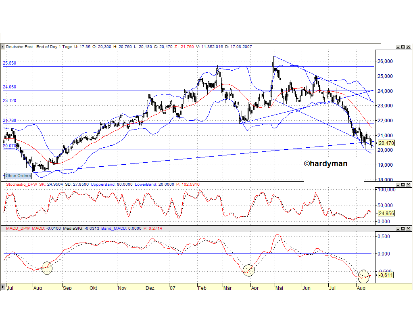Close the MACD_DPW indicator panel
The width and height of the screenshot is (413, 310).
pyautogui.click(x=408, y=229)
